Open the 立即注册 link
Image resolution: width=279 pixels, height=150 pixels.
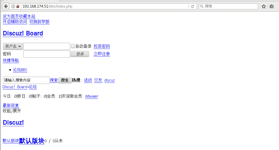[x=102, y=54]
